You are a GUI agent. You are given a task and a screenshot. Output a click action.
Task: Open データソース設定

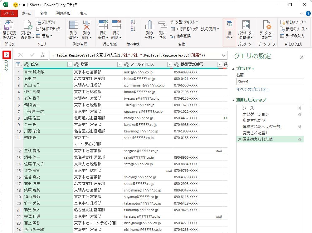tap(266, 25)
